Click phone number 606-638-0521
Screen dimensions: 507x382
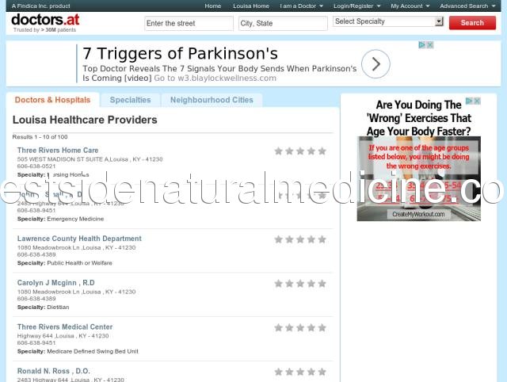(36, 166)
